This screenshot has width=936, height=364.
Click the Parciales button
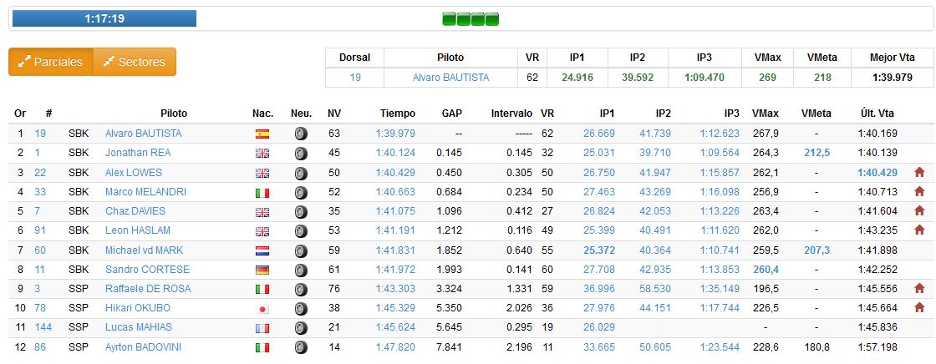point(50,62)
